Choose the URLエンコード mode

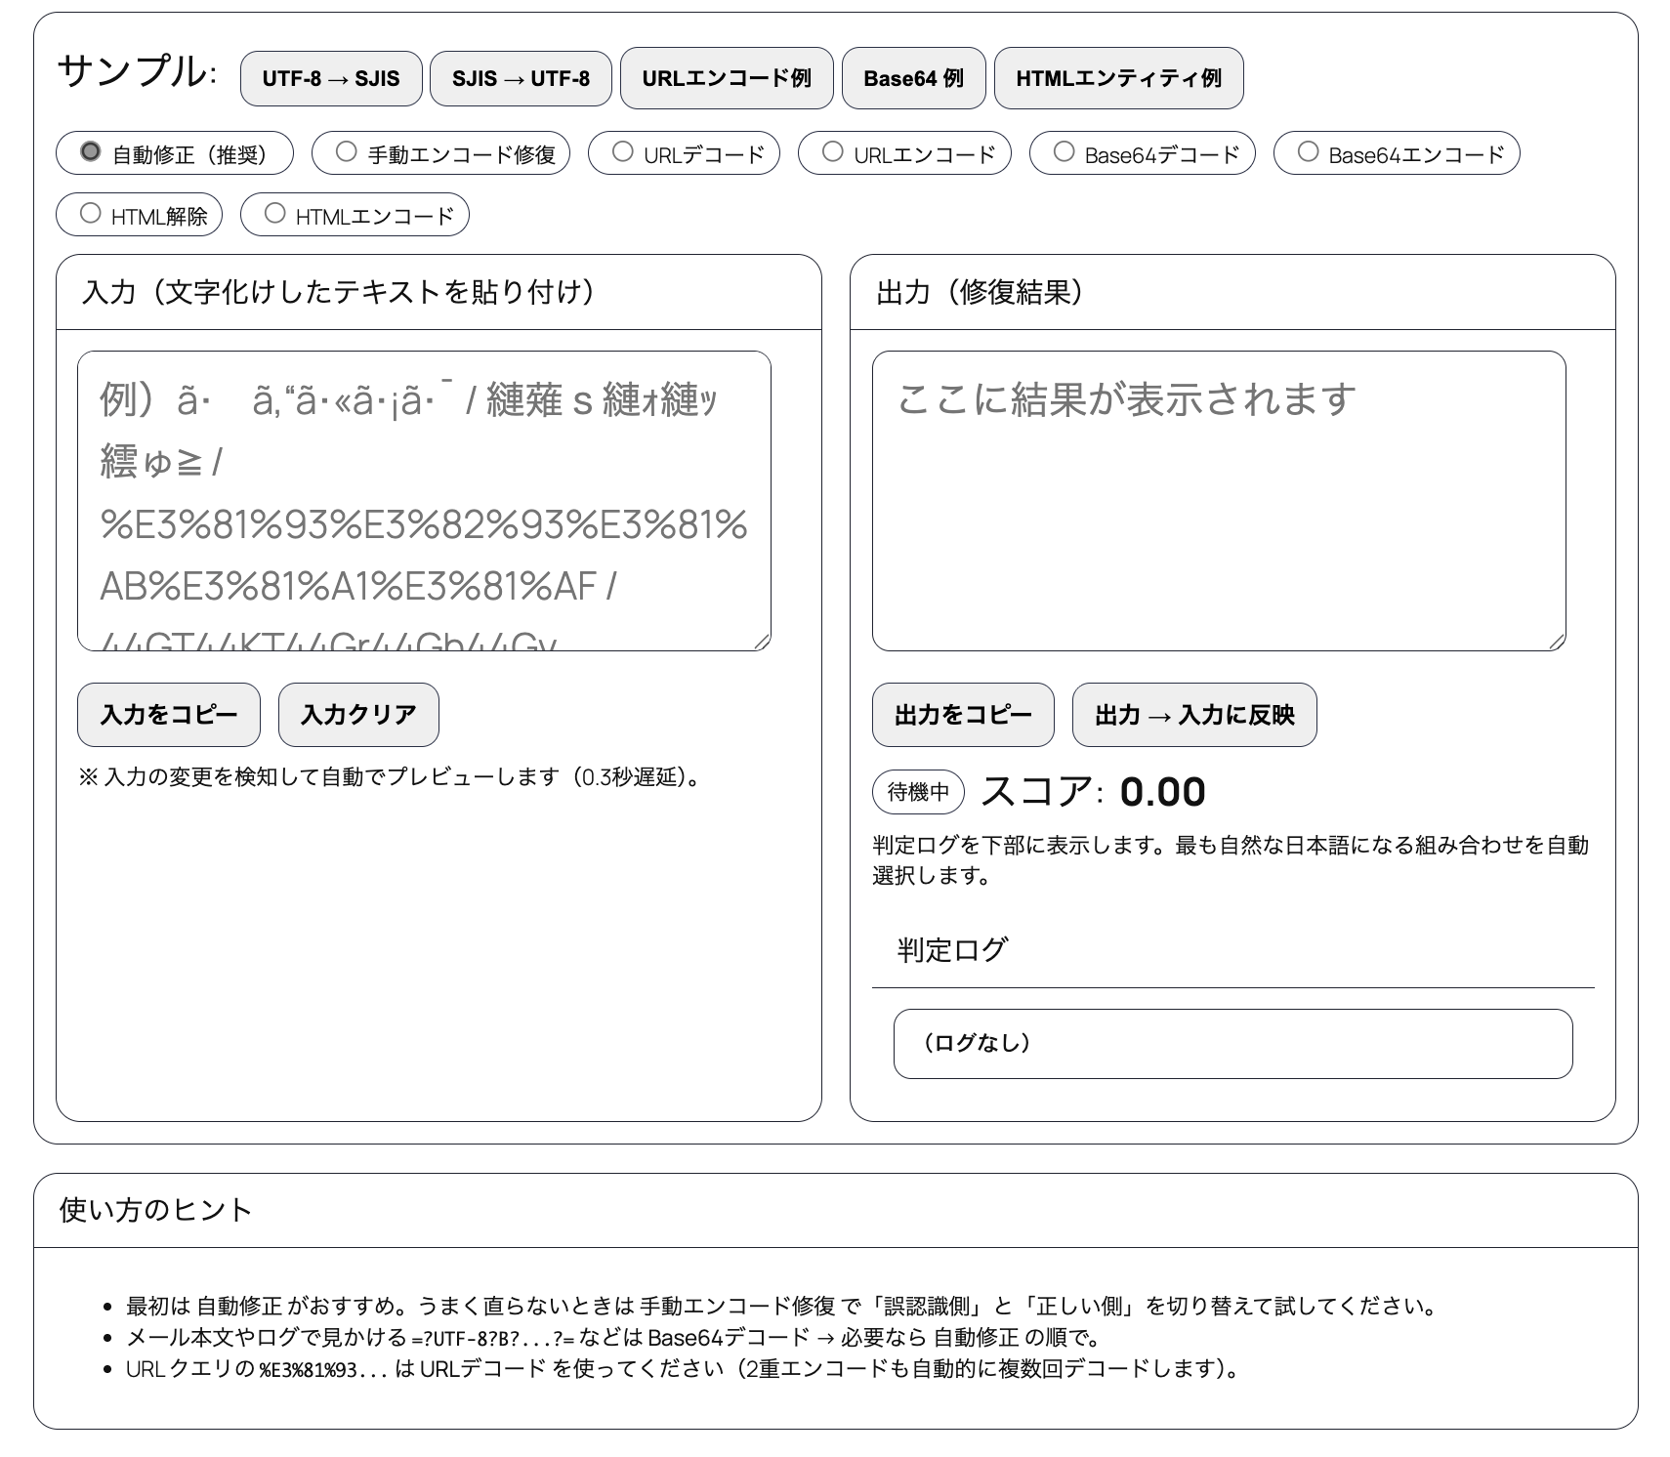tap(832, 152)
